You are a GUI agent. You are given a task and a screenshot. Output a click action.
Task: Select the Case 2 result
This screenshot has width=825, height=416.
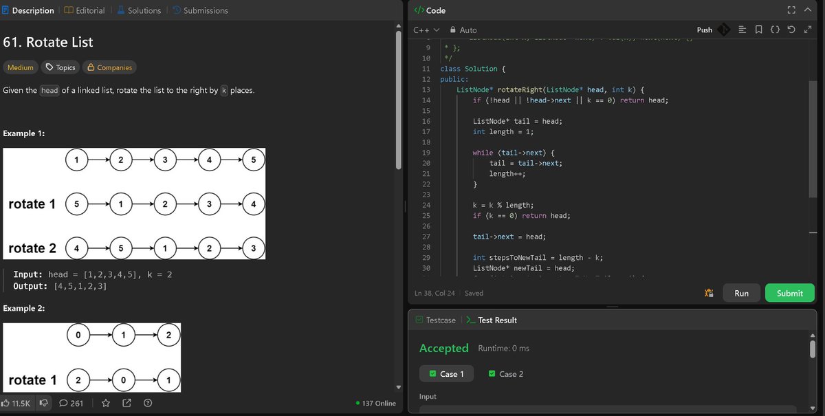(506, 374)
